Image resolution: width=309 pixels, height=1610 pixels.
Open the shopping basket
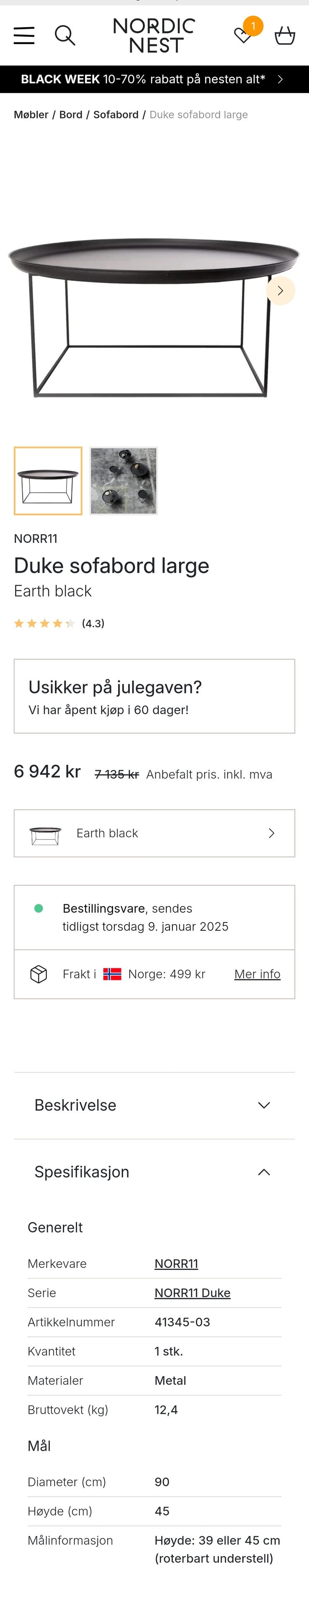[x=285, y=36]
